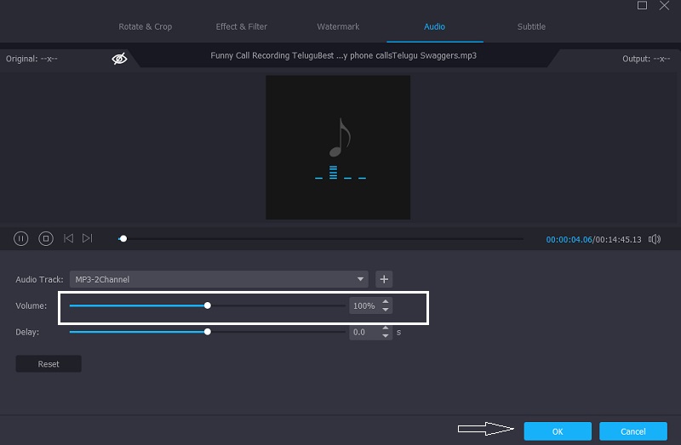
Task: Decrease volume percentage down arrow
Action: point(386,310)
